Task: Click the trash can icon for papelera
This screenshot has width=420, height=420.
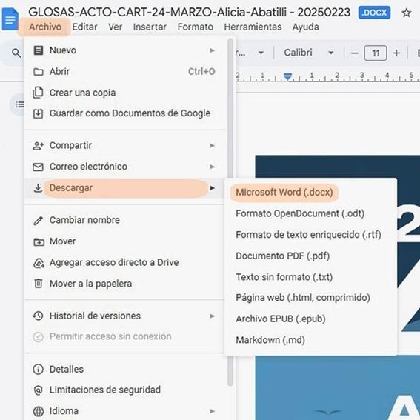Action: 39,284
